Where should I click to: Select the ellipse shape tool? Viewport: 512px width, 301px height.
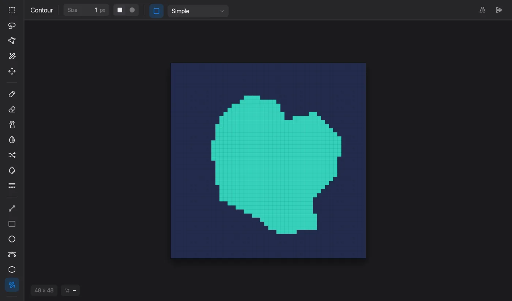click(12, 239)
